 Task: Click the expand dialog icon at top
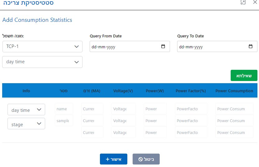(243, 2)
